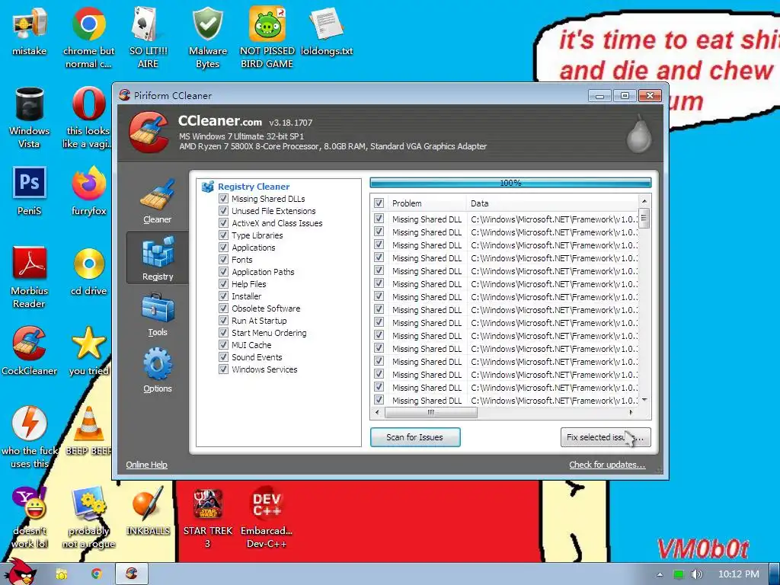The width and height of the screenshot is (780, 585).
Task: Toggle Start Menu Ordering checkbox
Action: 223,333
